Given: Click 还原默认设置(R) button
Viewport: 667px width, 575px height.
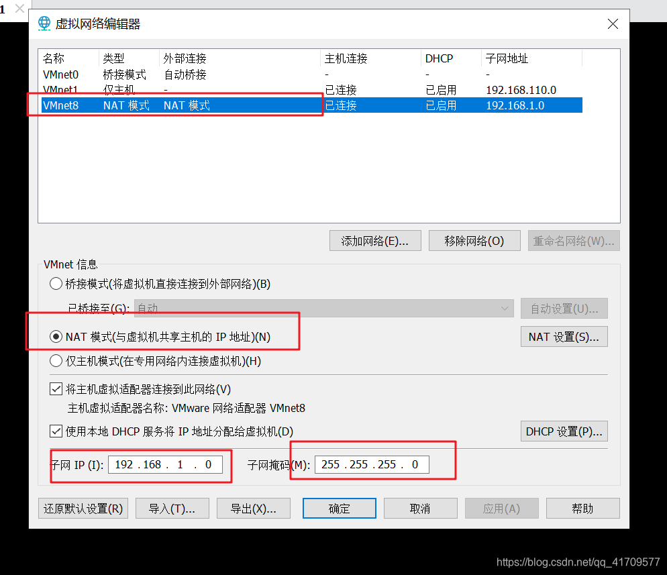Looking at the screenshot, I should (x=83, y=508).
